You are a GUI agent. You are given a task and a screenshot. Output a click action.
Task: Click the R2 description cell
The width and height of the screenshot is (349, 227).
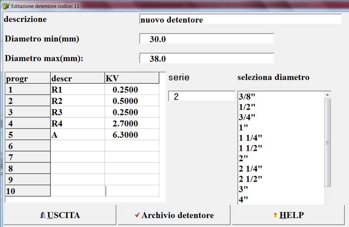point(77,101)
